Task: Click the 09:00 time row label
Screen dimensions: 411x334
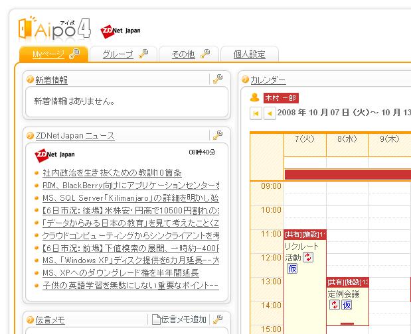Action: [272, 186]
